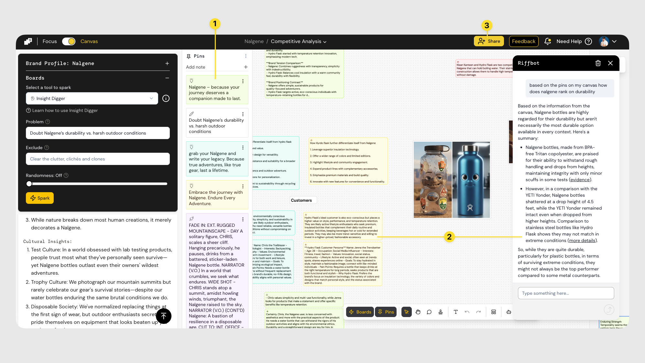Image resolution: width=645 pixels, height=363 pixels.
Task: Select the hand pan tool
Action: coord(418,312)
